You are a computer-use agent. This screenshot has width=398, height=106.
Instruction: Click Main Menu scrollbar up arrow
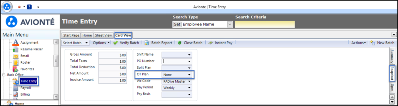(56, 42)
